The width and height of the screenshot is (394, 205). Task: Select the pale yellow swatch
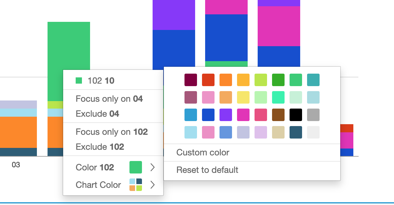tap(243, 97)
